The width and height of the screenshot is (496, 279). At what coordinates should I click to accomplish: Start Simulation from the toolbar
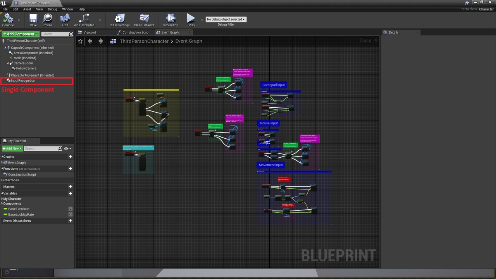pos(170,20)
